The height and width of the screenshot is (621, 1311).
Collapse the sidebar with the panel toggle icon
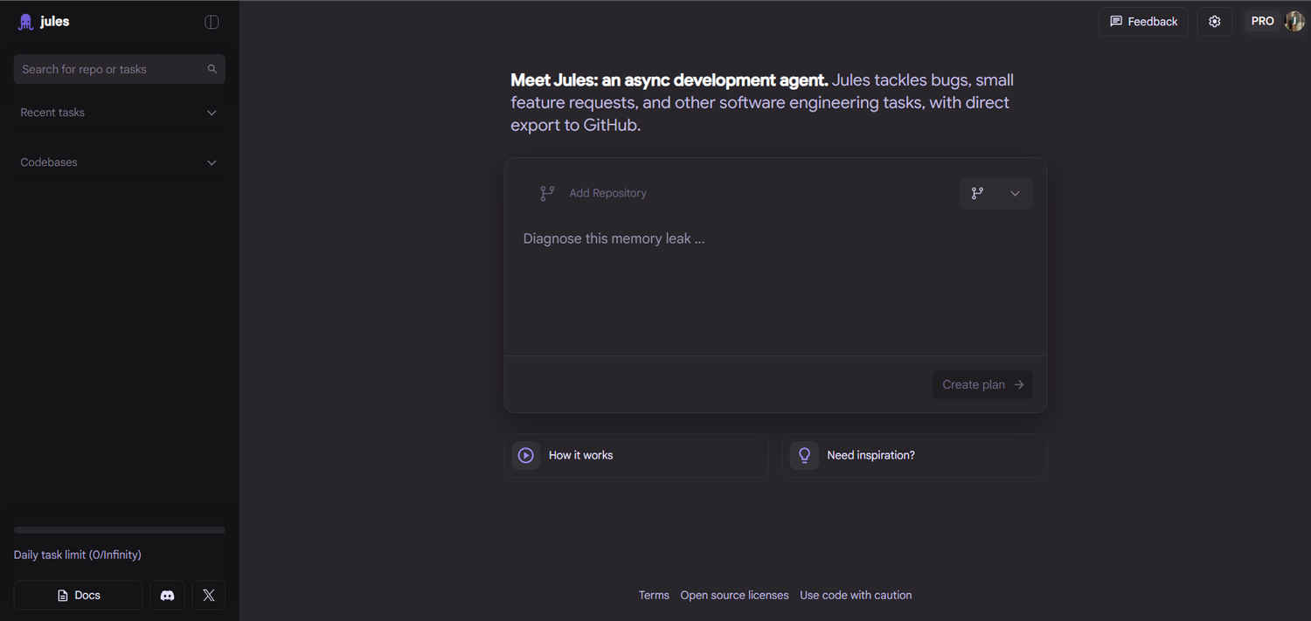pyautogui.click(x=212, y=22)
